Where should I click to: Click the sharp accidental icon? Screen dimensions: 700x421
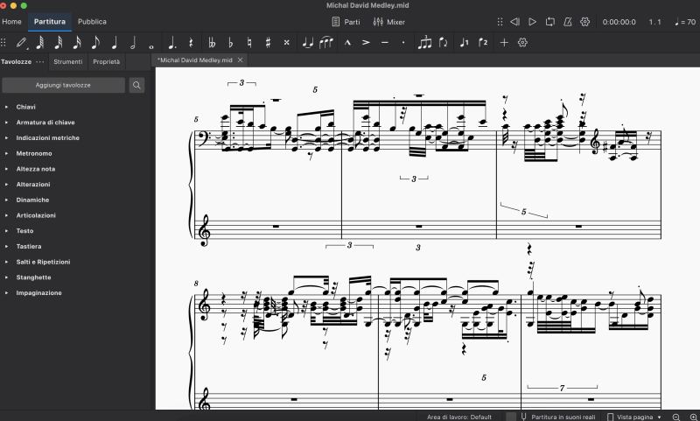(268, 42)
